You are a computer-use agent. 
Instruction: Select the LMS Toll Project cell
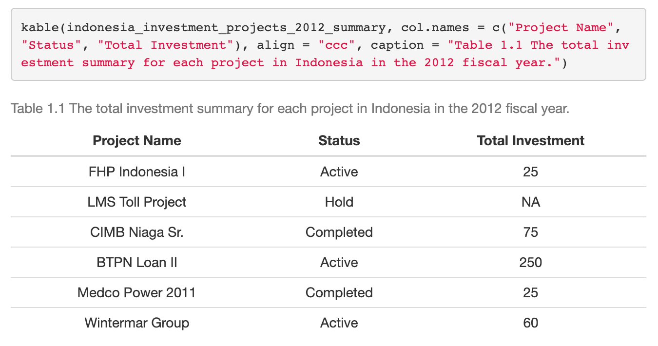(x=137, y=202)
